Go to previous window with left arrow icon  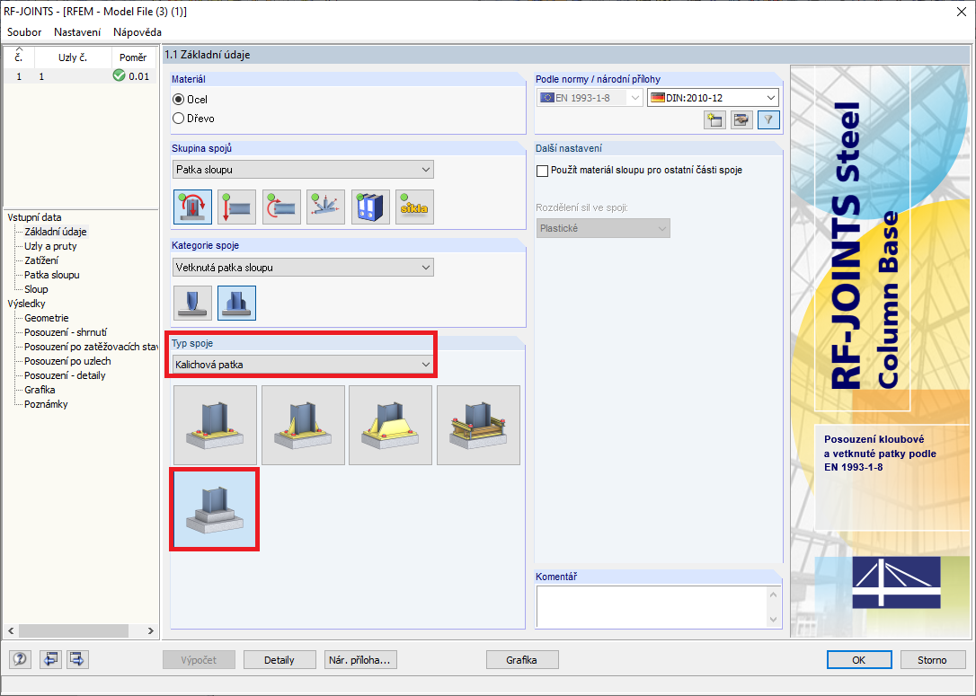click(49, 659)
